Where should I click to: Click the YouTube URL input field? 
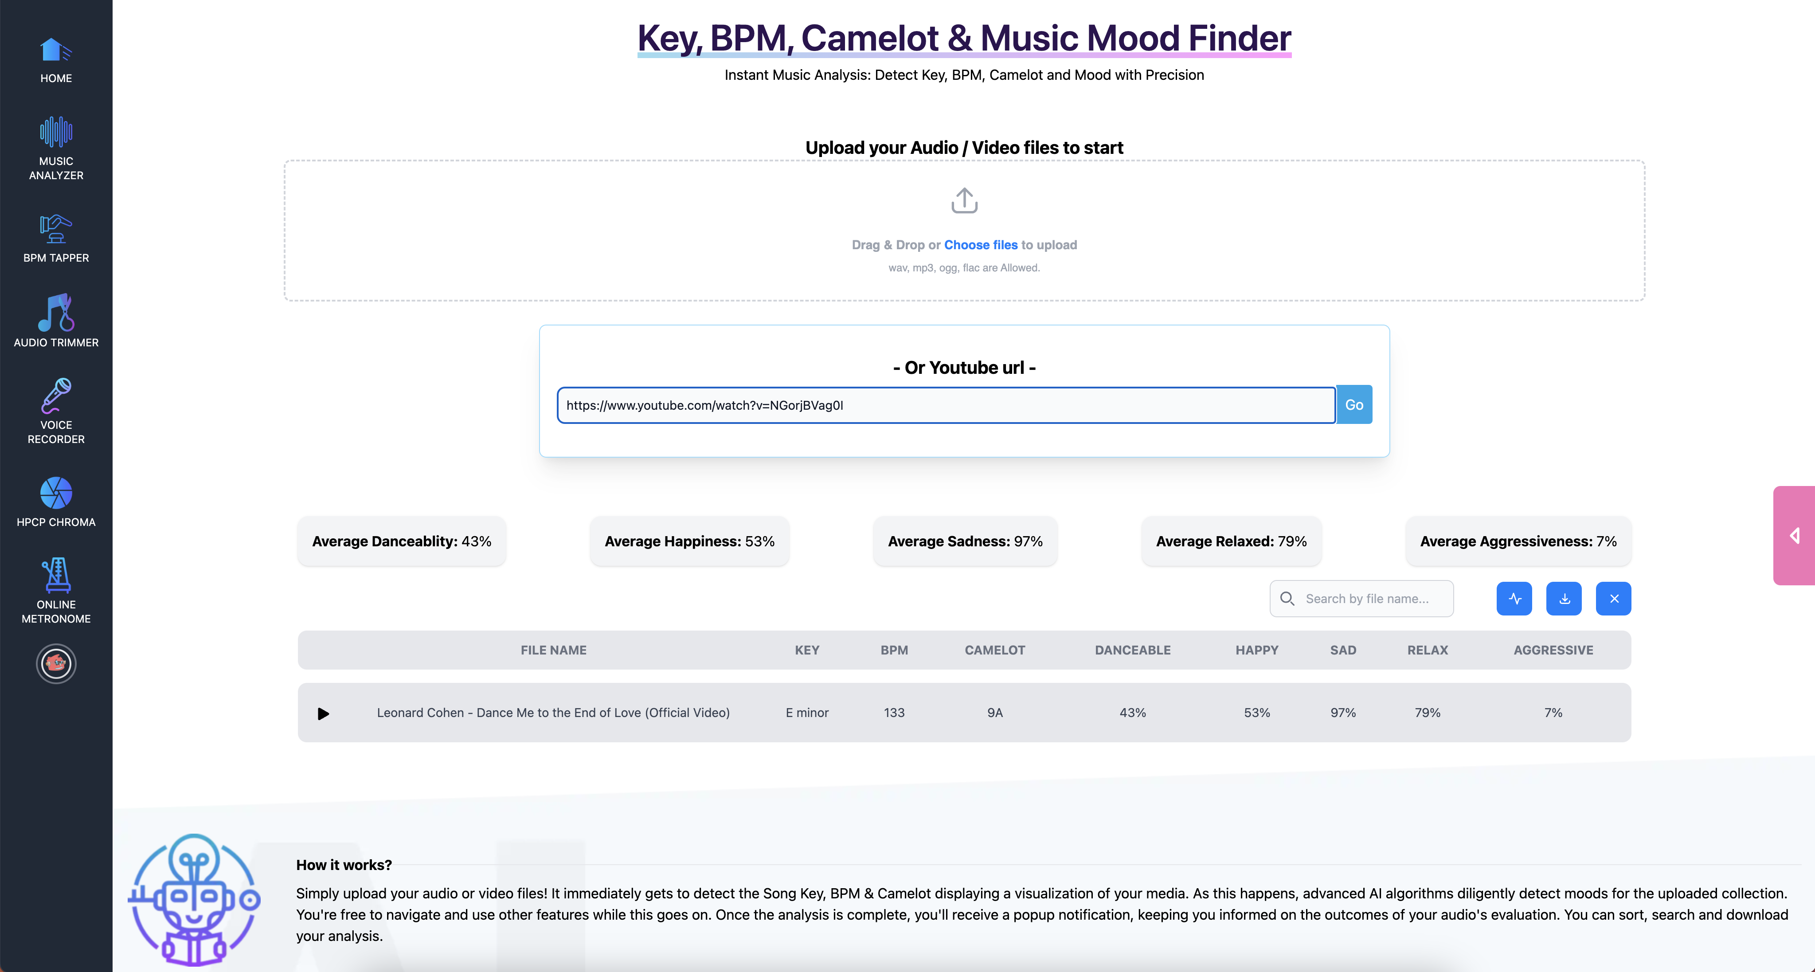(946, 405)
